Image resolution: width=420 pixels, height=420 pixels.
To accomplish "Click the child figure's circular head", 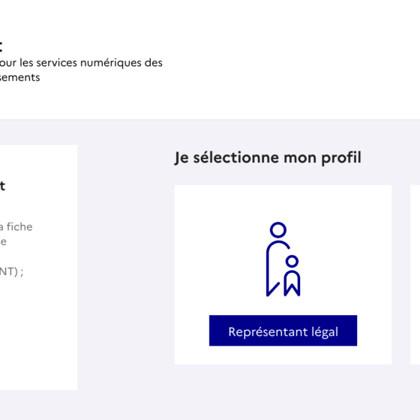I will click(292, 261).
